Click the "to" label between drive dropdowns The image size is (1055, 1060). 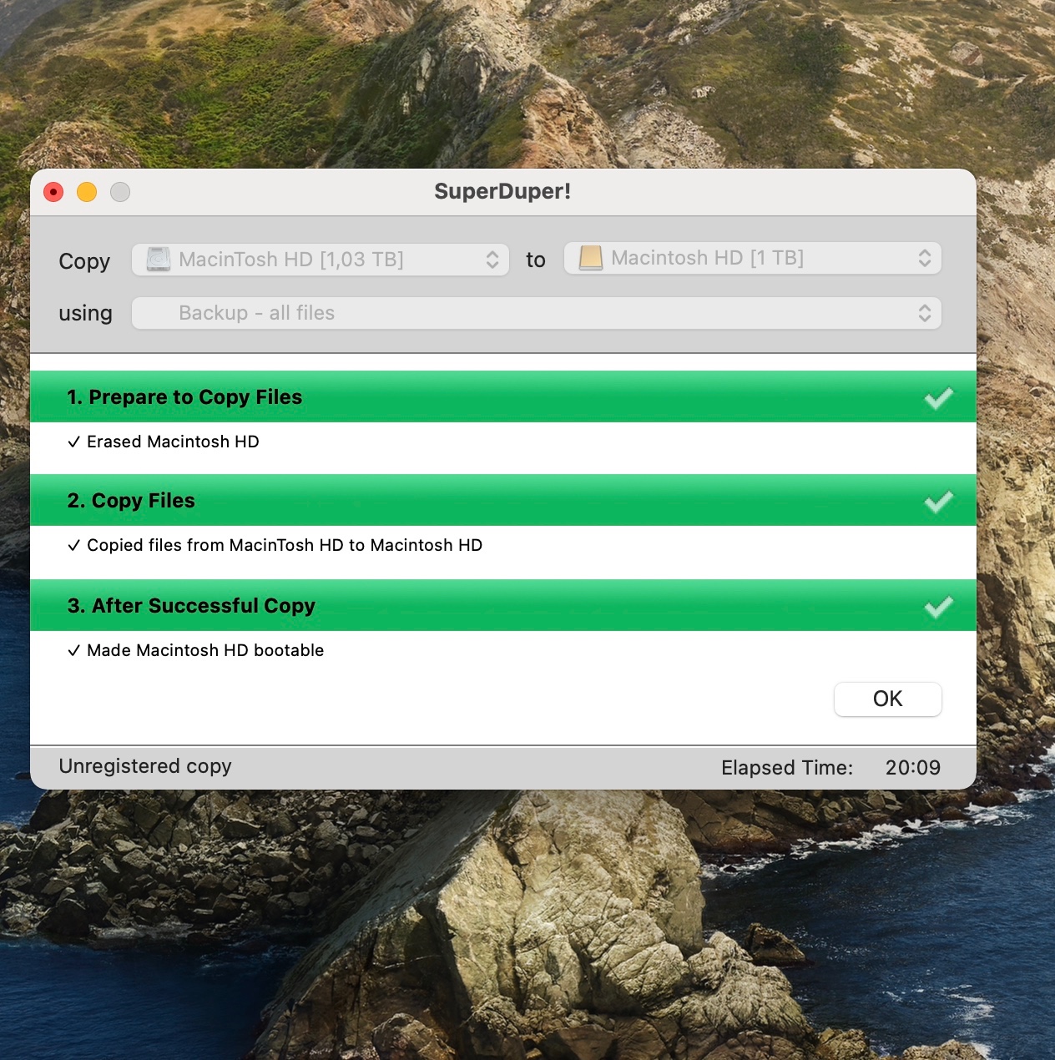click(x=536, y=260)
